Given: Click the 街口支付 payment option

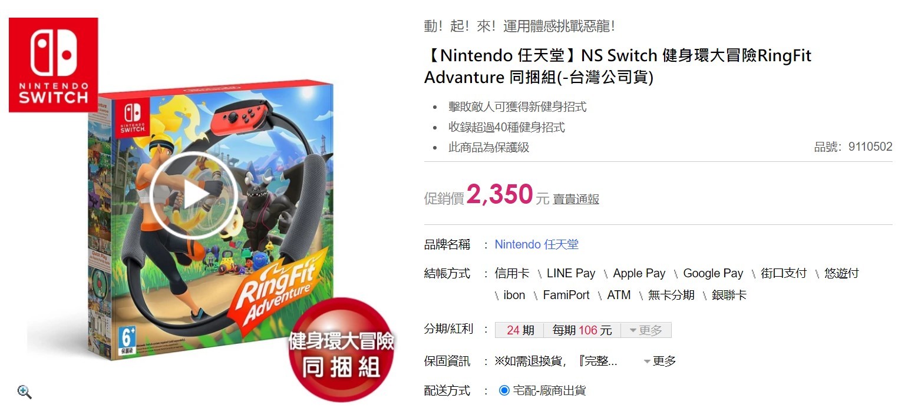Looking at the screenshot, I should pos(783,273).
